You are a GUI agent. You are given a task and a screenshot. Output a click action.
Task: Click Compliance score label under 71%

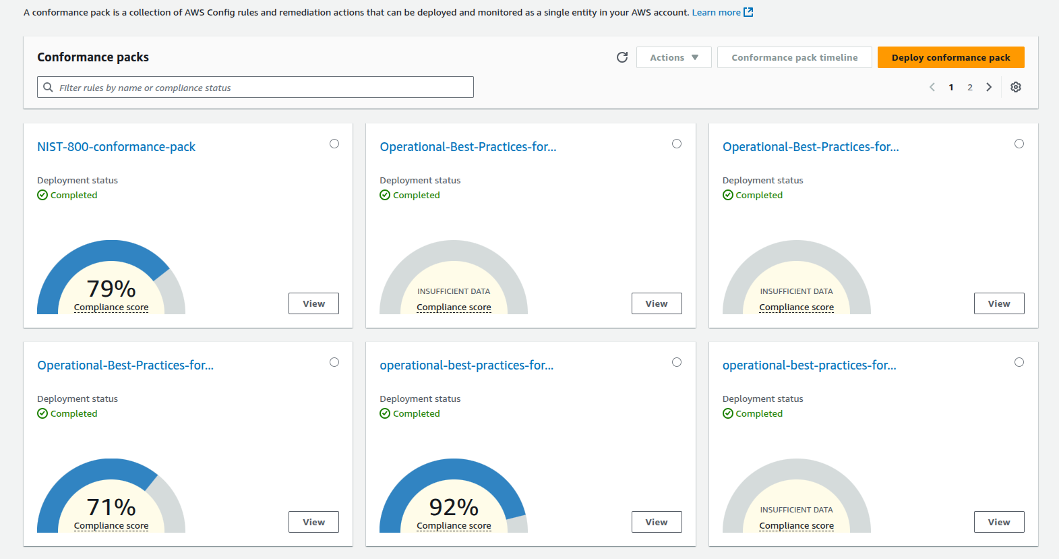click(111, 525)
